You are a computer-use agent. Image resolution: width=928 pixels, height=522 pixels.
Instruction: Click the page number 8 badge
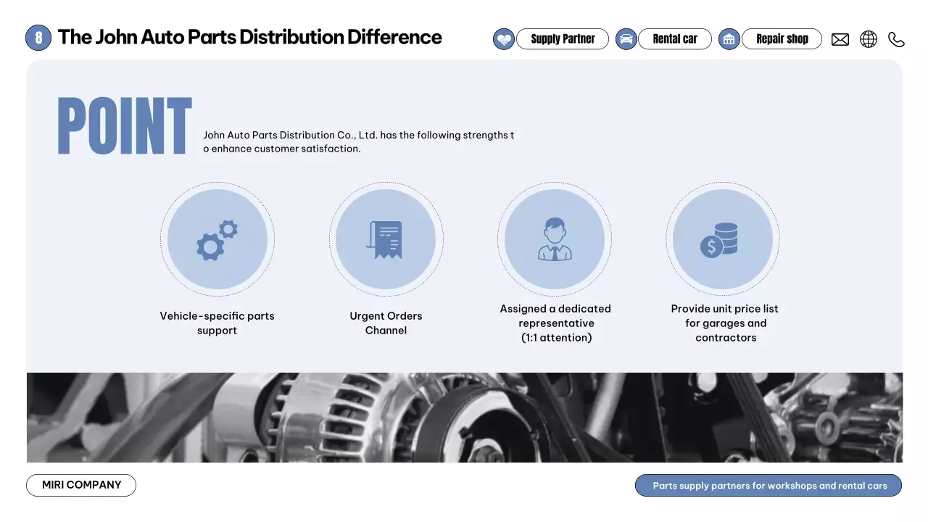pos(38,38)
